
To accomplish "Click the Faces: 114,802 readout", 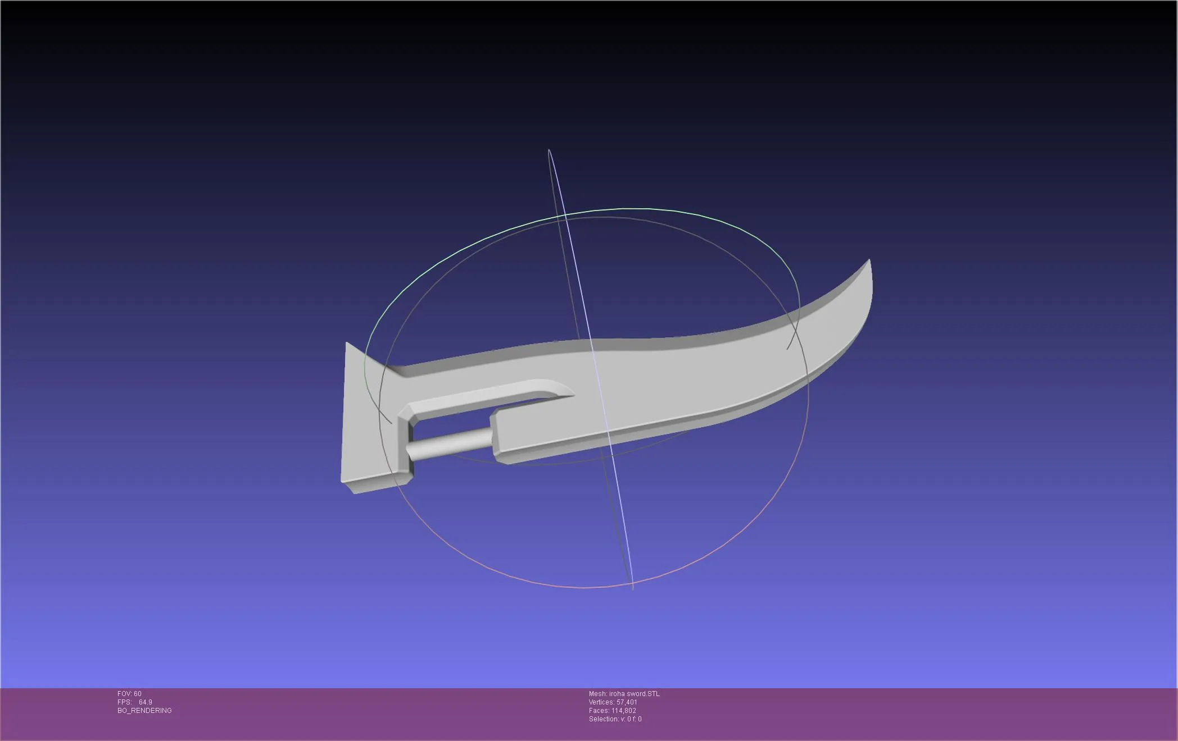I will point(613,711).
